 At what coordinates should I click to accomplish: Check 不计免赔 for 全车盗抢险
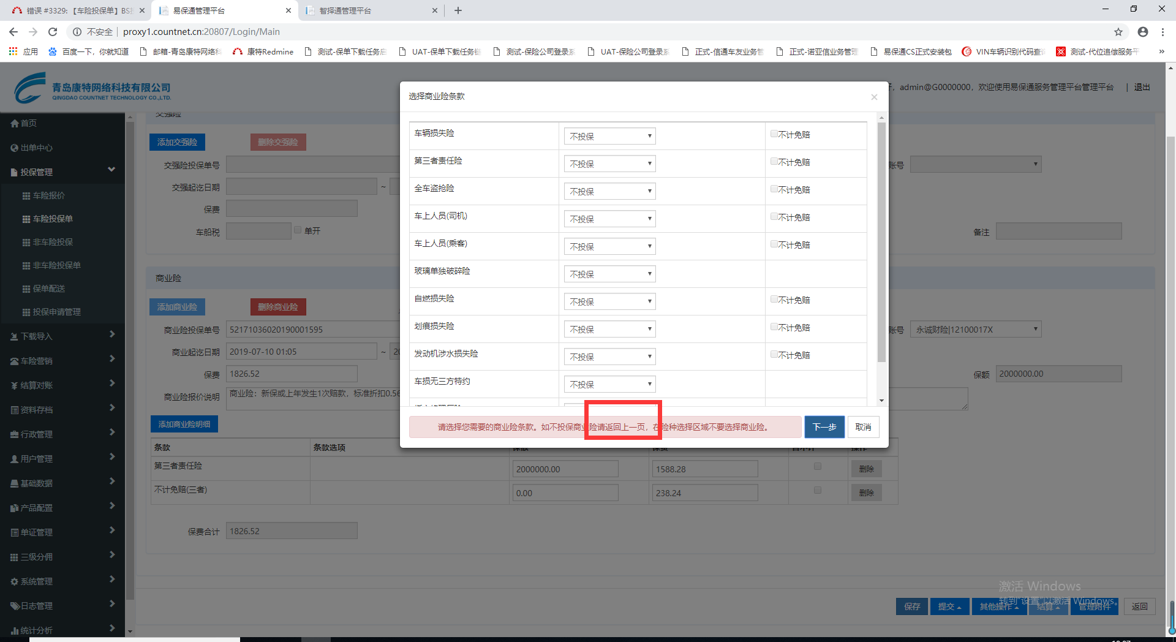[x=774, y=189]
